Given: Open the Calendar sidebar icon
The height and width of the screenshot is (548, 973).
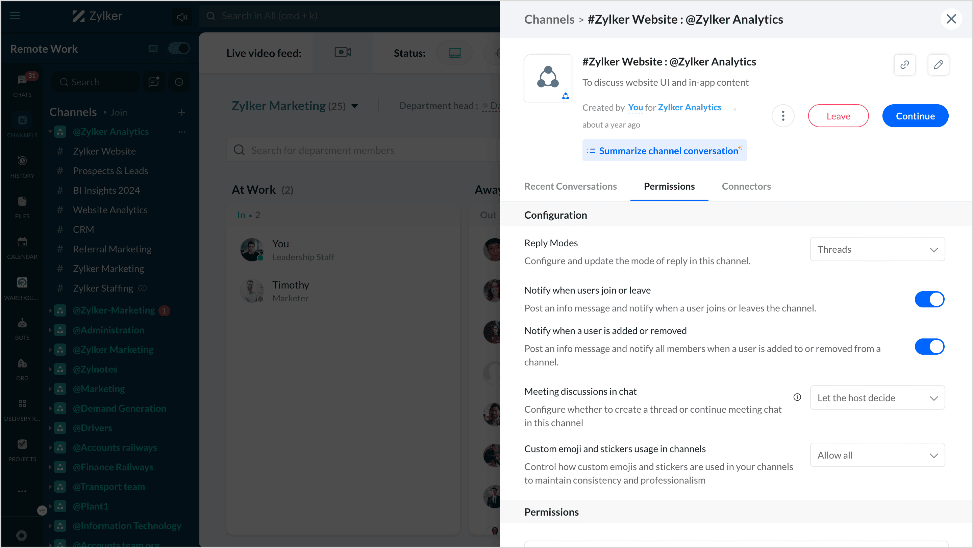Looking at the screenshot, I should 22,246.
